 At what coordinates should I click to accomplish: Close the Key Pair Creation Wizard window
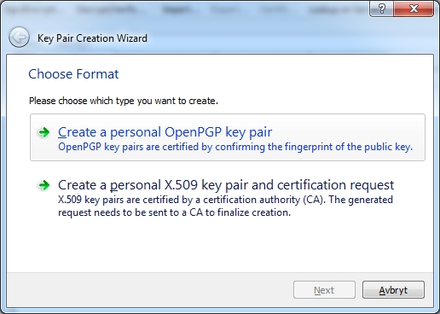coord(414,9)
